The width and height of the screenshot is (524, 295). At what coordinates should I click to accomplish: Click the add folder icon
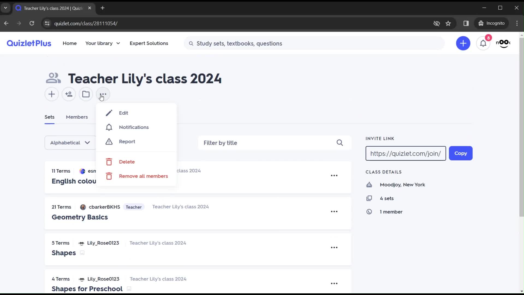click(86, 94)
